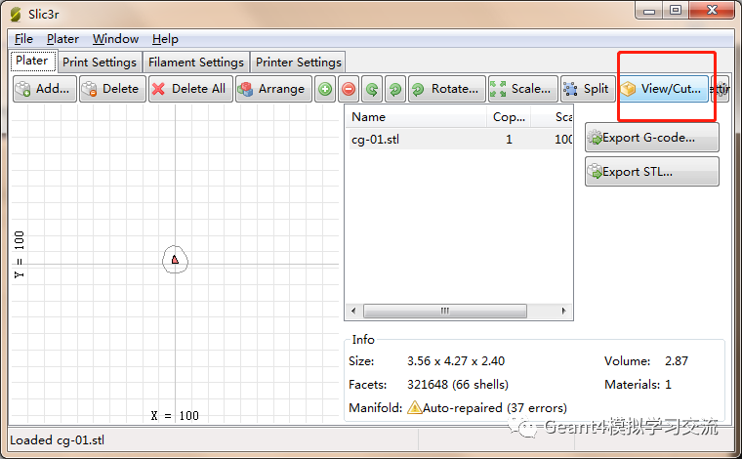The height and width of the screenshot is (459, 742).
Task: Switch to Printer Settings tab
Action: point(298,62)
